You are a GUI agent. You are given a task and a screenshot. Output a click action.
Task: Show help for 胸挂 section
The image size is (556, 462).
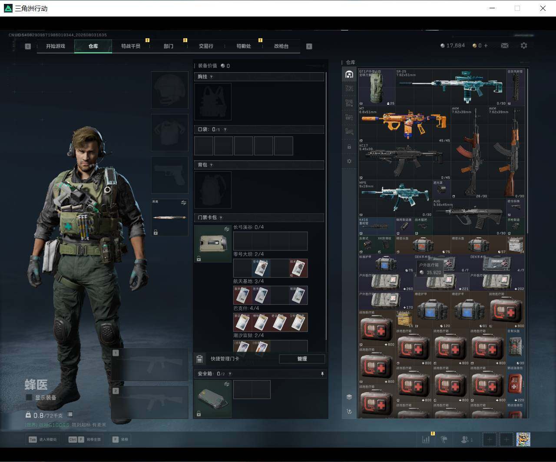(212, 77)
